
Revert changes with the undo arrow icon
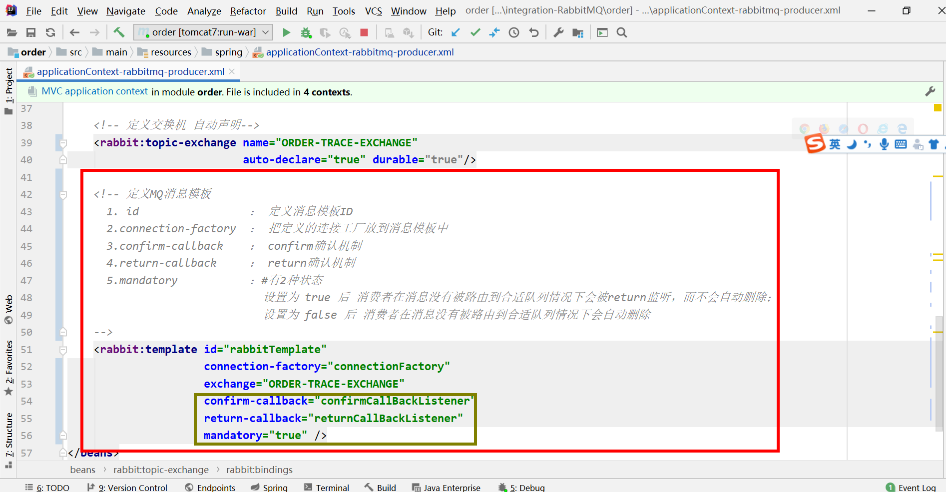point(534,32)
